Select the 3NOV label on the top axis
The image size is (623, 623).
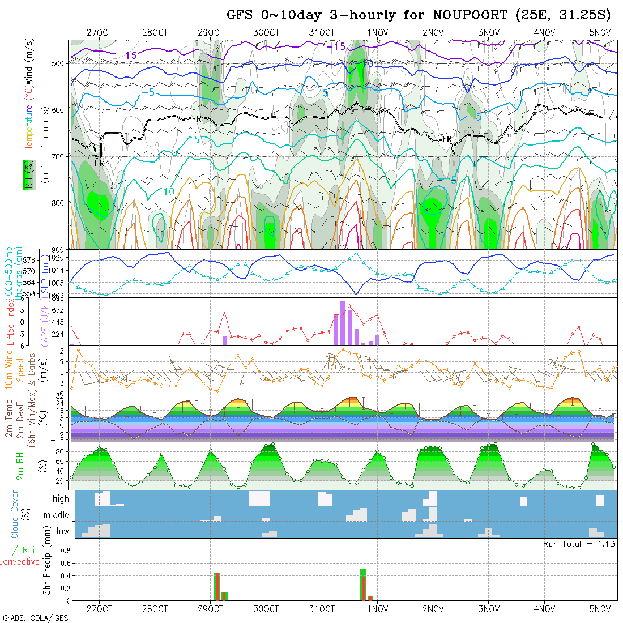pyautogui.click(x=488, y=32)
